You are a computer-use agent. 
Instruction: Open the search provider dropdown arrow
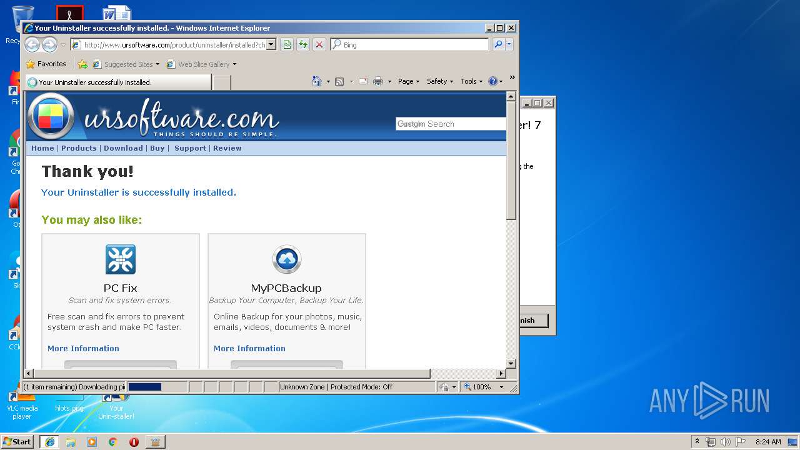(509, 44)
